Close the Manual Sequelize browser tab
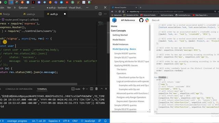Image resolution: width=219 pixels, height=123 pixels. point(136,8)
